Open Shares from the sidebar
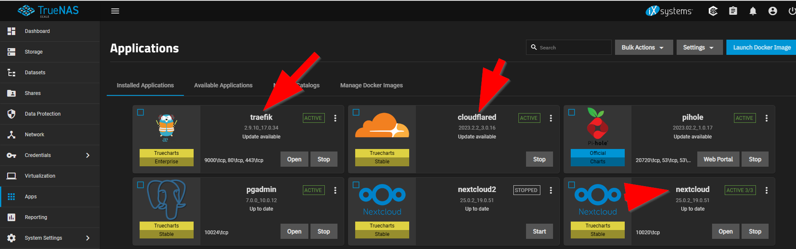Screen dimensions: 796x249 [x=50, y=93]
